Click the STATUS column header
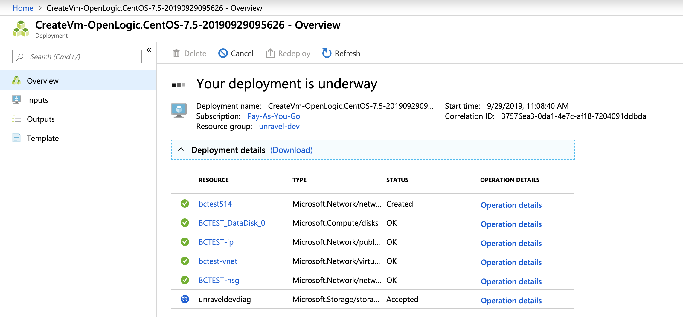The image size is (683, 317). point(397,180)
